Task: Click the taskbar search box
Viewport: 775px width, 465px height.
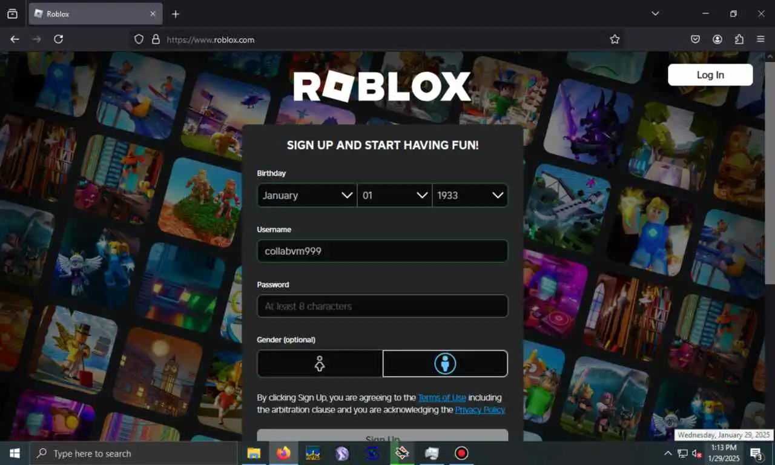Action: tap(133, 453)
